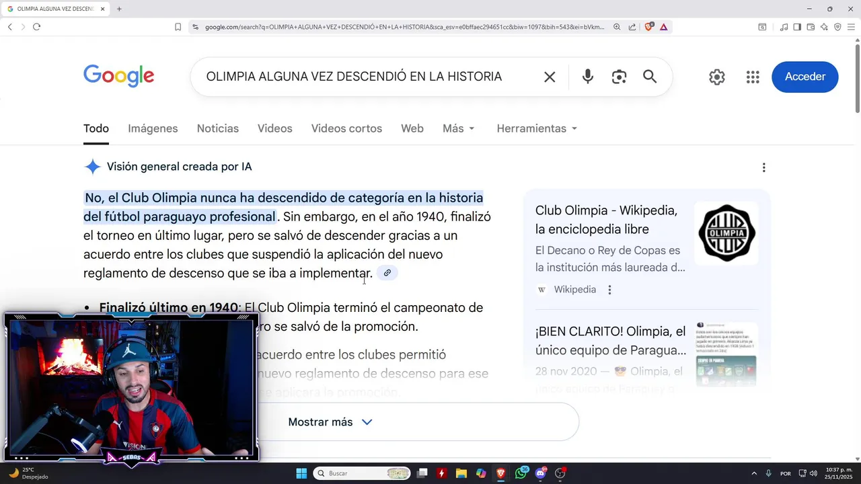Open the ¡BIEN CLARITO! Olimpia result
Image resolution: width=861 pixels, height=484 pixels.
pyautogui.click(x=611, y=341)
